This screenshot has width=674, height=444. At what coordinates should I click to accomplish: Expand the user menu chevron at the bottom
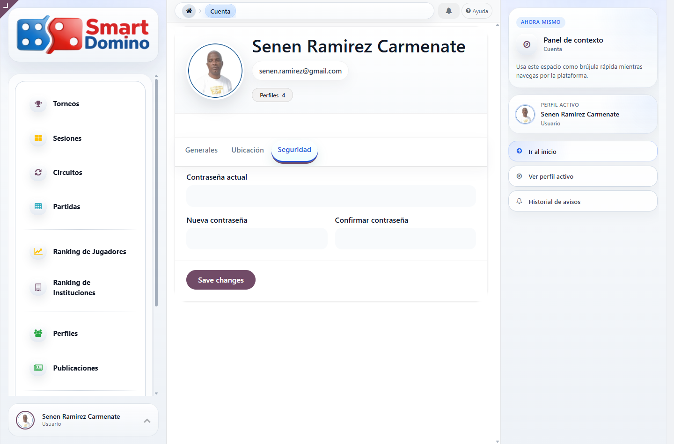pos(147,421)
